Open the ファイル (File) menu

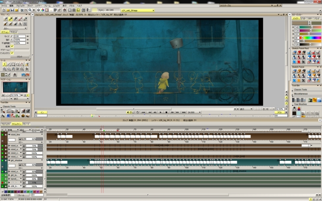tap(4, 6)
